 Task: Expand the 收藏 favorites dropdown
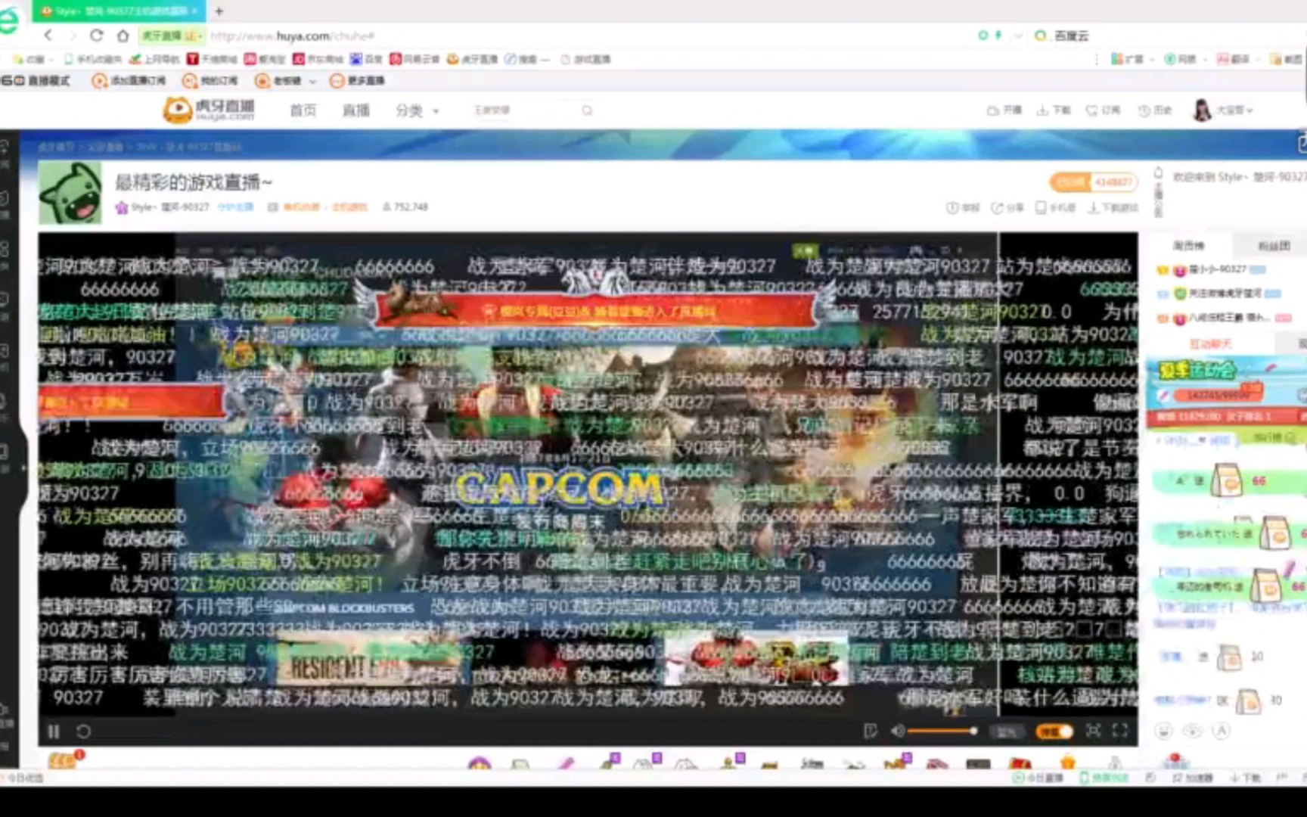point(51,59)
